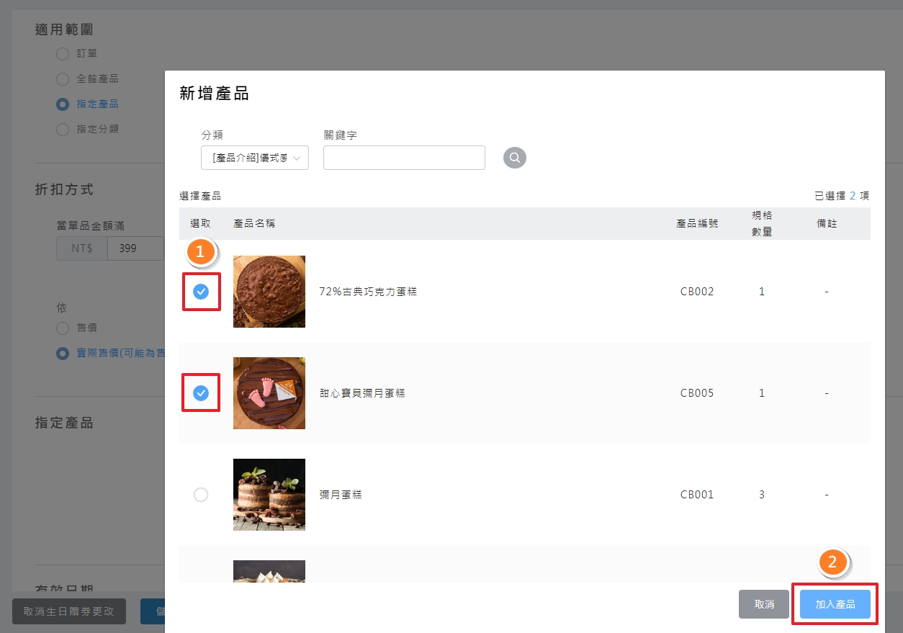The width and height of the screenshot is (903, 633).
Task: Click the 取消 cancel button
Action: [764, 604]
